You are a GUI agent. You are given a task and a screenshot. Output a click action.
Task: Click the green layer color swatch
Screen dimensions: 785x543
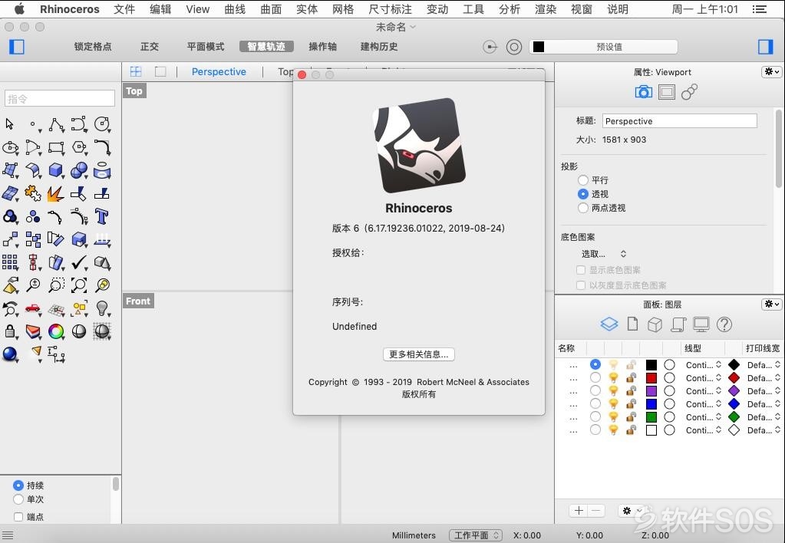(x=651, y=417)
